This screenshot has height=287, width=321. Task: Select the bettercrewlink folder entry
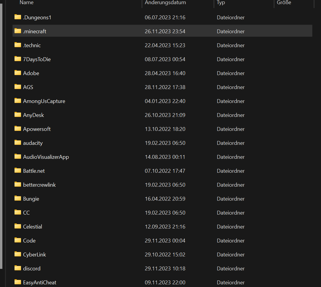[x=39, y=185]
